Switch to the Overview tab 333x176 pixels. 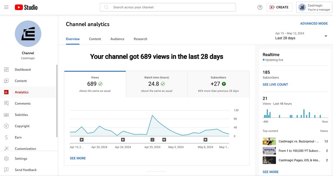coord(72,39)
